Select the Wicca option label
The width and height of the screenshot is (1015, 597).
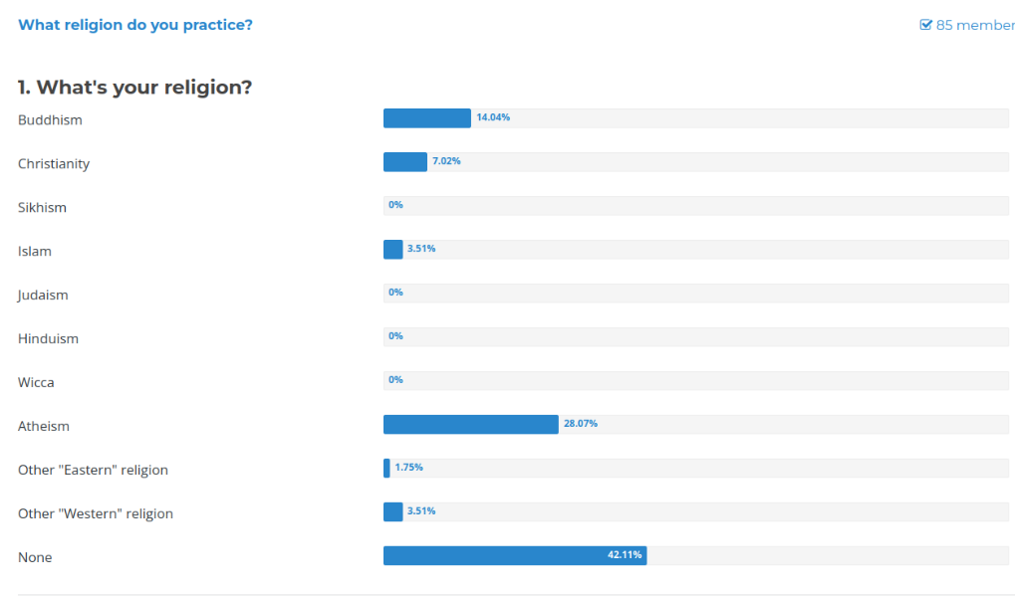pos(36,383)
